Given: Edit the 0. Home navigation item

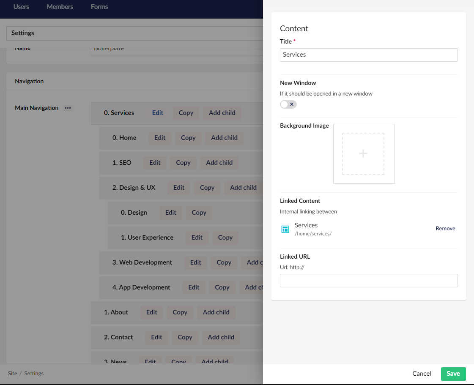Looking at the screenshot, I should point(159,138).
